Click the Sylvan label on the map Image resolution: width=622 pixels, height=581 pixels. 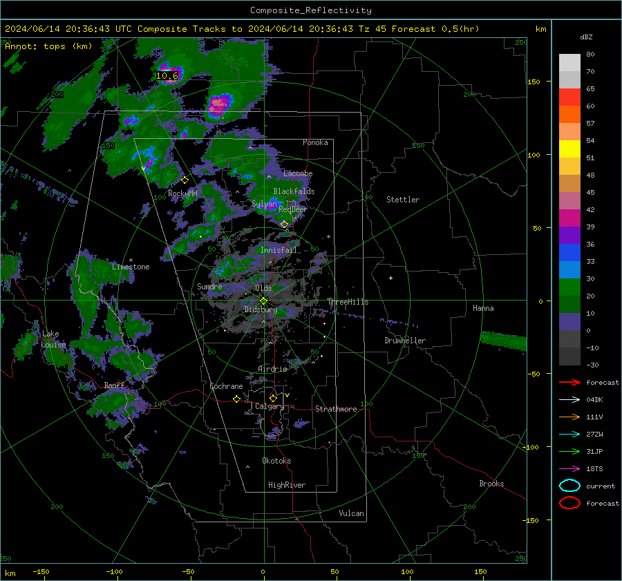[264, 204]
